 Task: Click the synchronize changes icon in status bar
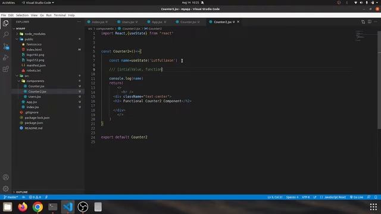[24, 197]
